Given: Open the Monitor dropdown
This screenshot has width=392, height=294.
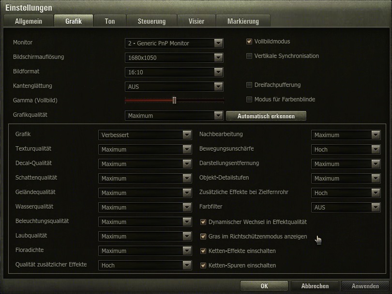Looking at the screenshot, I should pos(174,43).
